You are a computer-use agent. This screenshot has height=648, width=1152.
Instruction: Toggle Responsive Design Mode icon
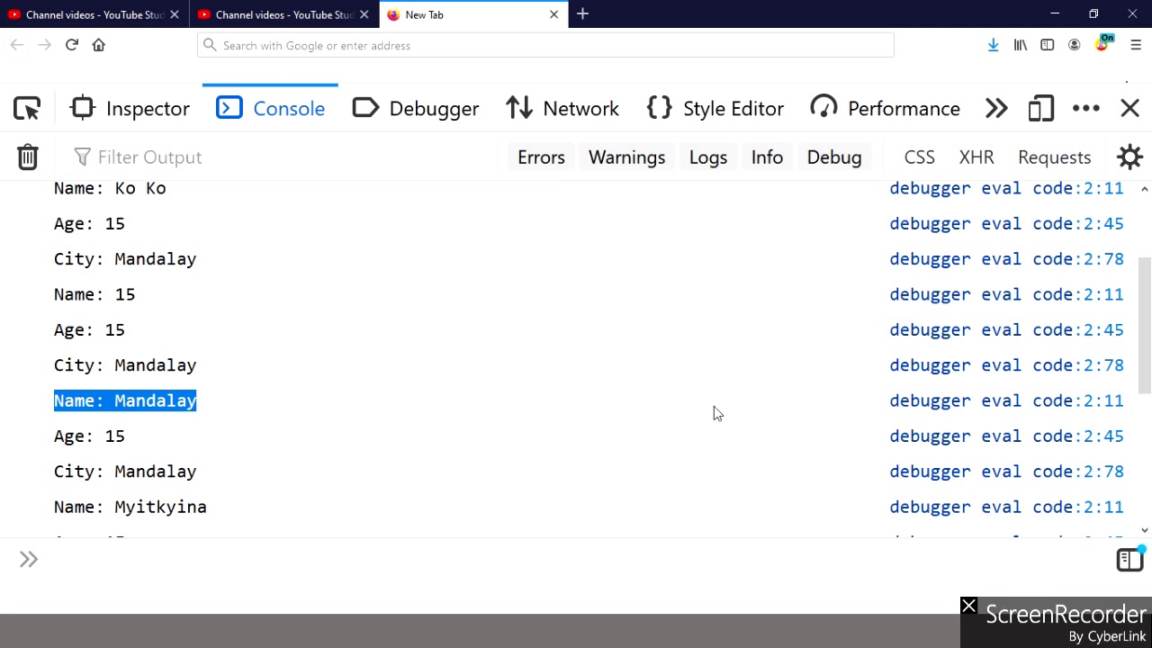[x=1040, y=109]
